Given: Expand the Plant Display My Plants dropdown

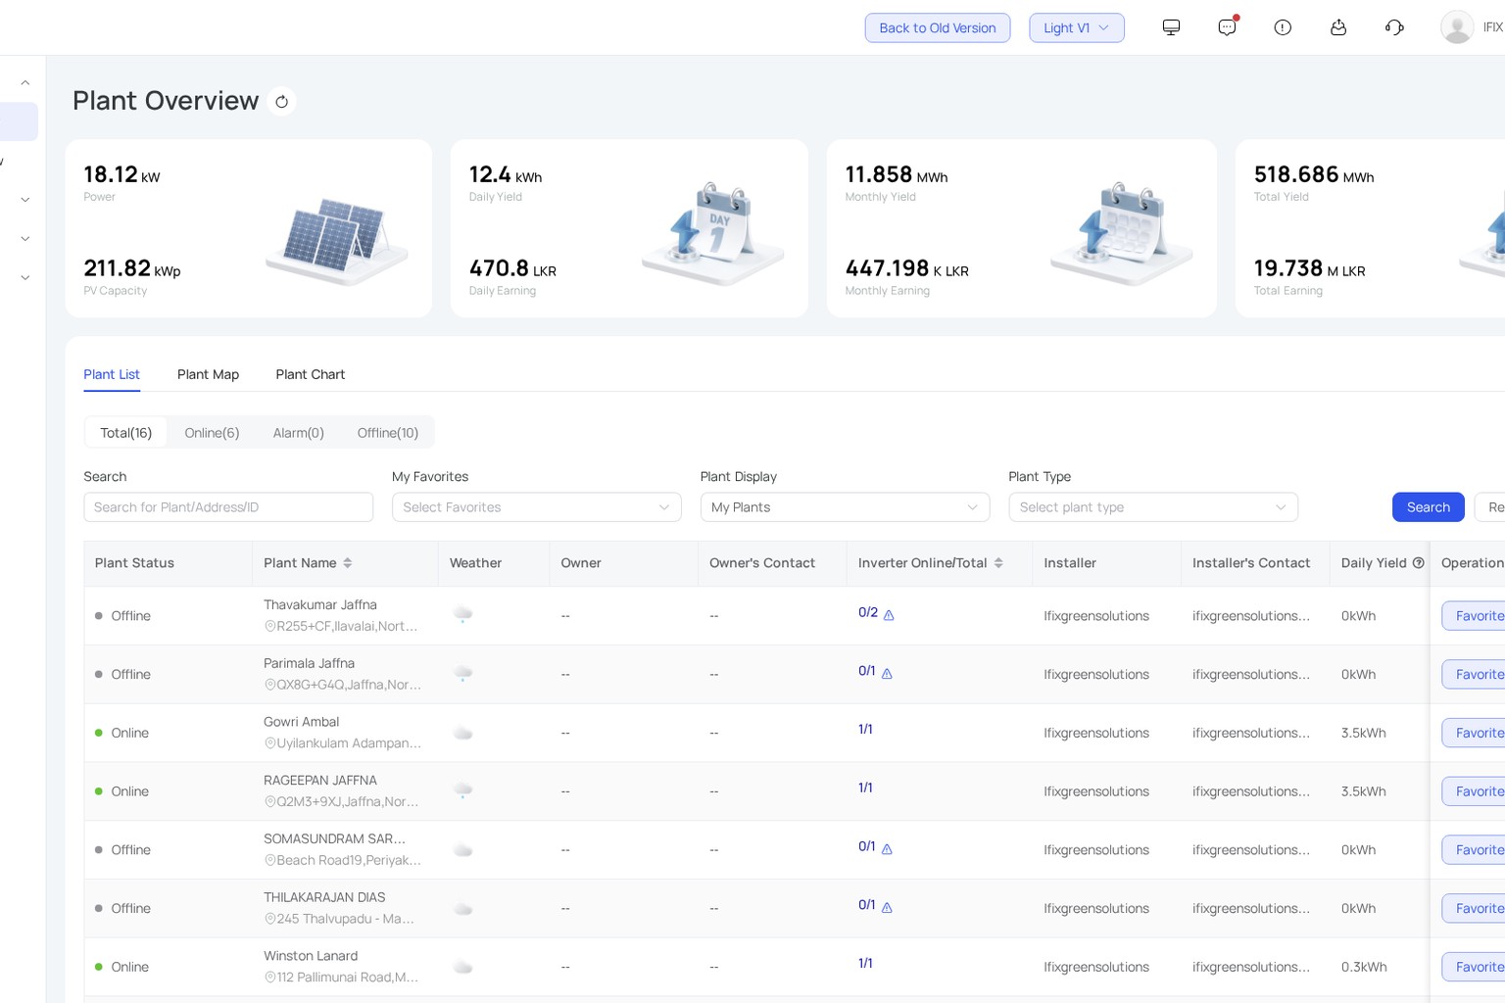Looking at the screenshot, I should [845, 507].
